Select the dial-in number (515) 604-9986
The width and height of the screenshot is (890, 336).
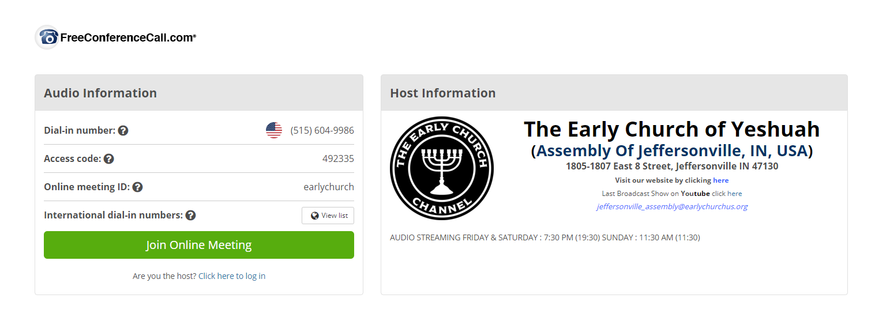322,131
